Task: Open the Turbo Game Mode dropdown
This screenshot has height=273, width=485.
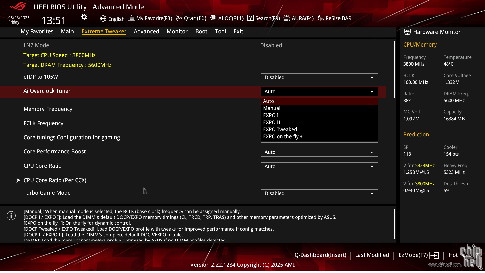Action: 319,194
